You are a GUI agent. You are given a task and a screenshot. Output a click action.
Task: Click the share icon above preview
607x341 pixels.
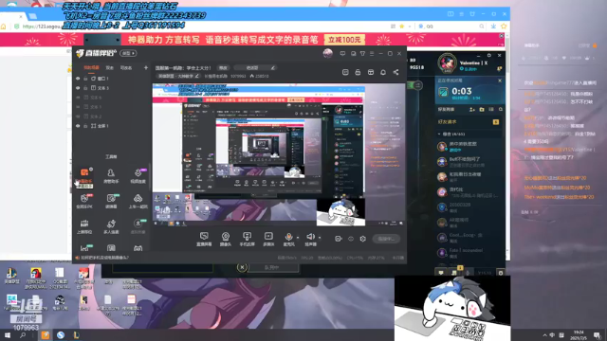point(395,72)
